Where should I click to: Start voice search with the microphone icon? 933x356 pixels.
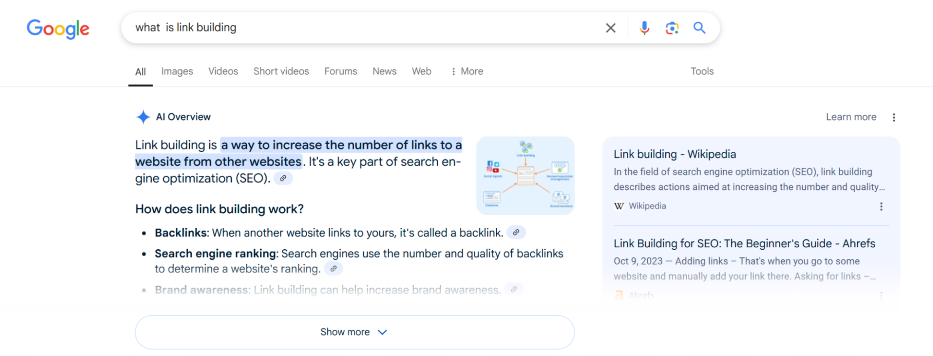[x=644, y=28]
